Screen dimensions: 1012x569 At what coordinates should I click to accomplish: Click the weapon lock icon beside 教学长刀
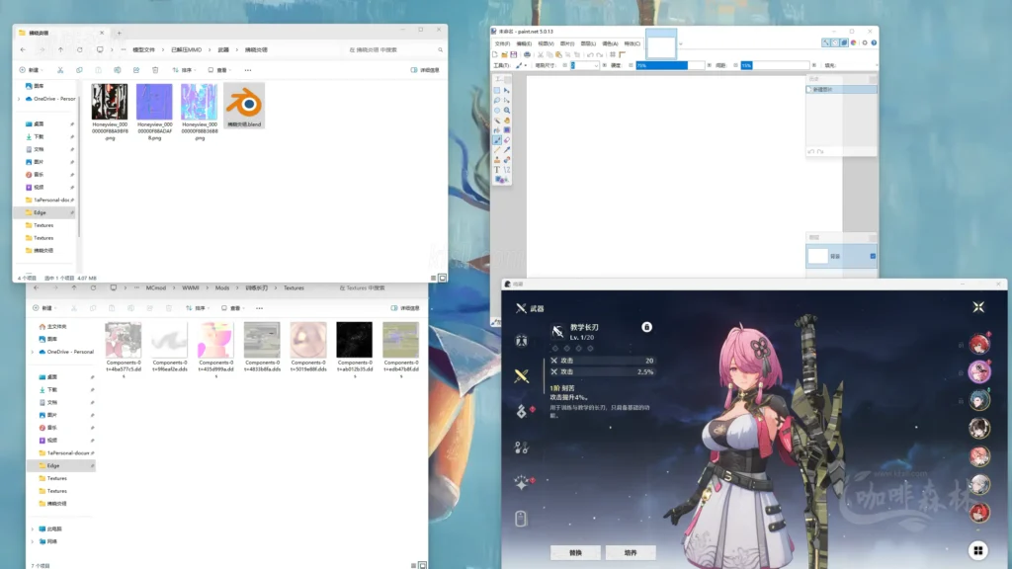646,327
